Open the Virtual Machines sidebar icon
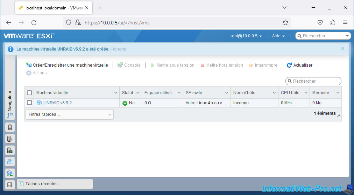This screenshot has height=195, width=354. coord(10,162)
